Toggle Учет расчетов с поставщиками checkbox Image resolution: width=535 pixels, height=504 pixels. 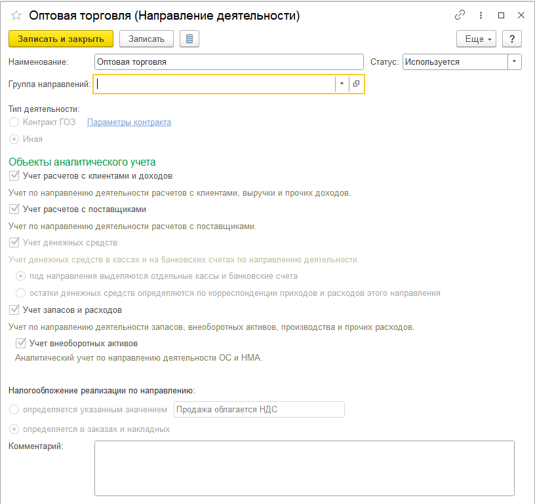(14, 209)
